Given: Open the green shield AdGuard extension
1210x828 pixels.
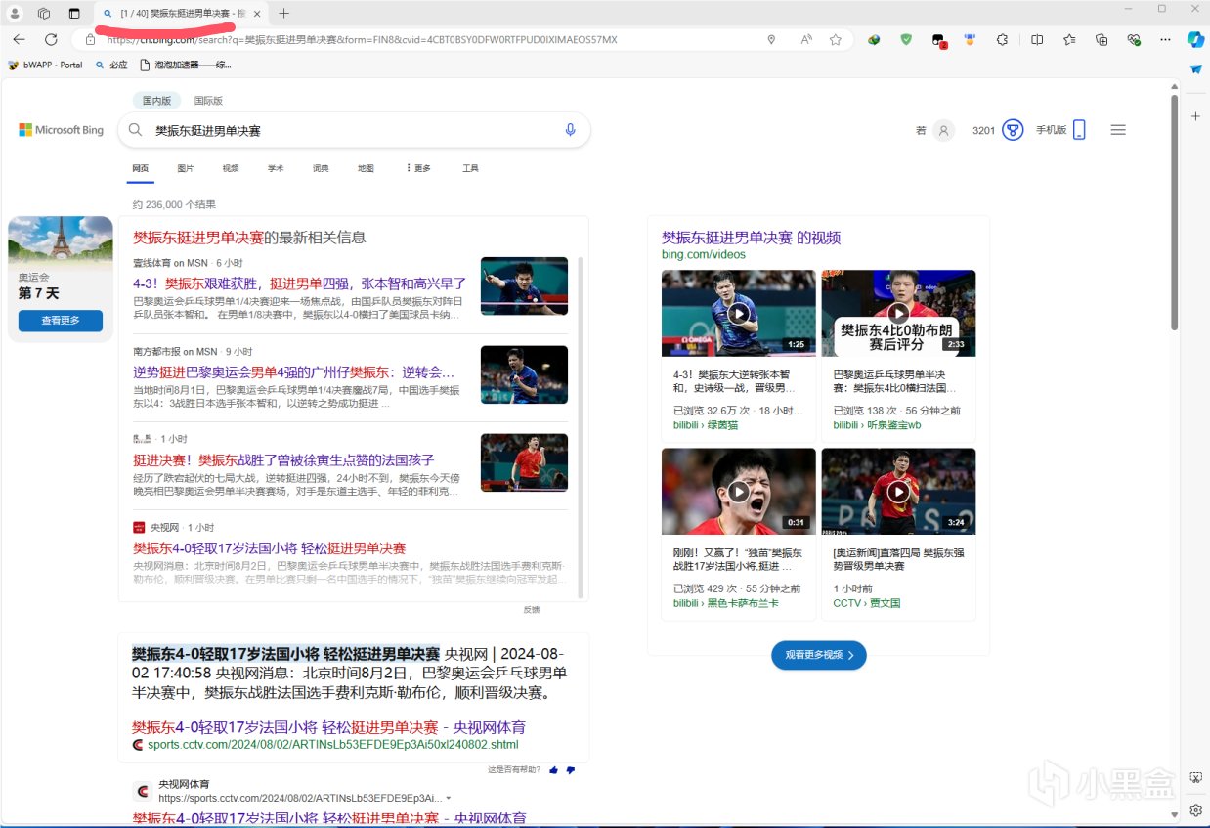Looking at the screenshot, I should 906,40.
